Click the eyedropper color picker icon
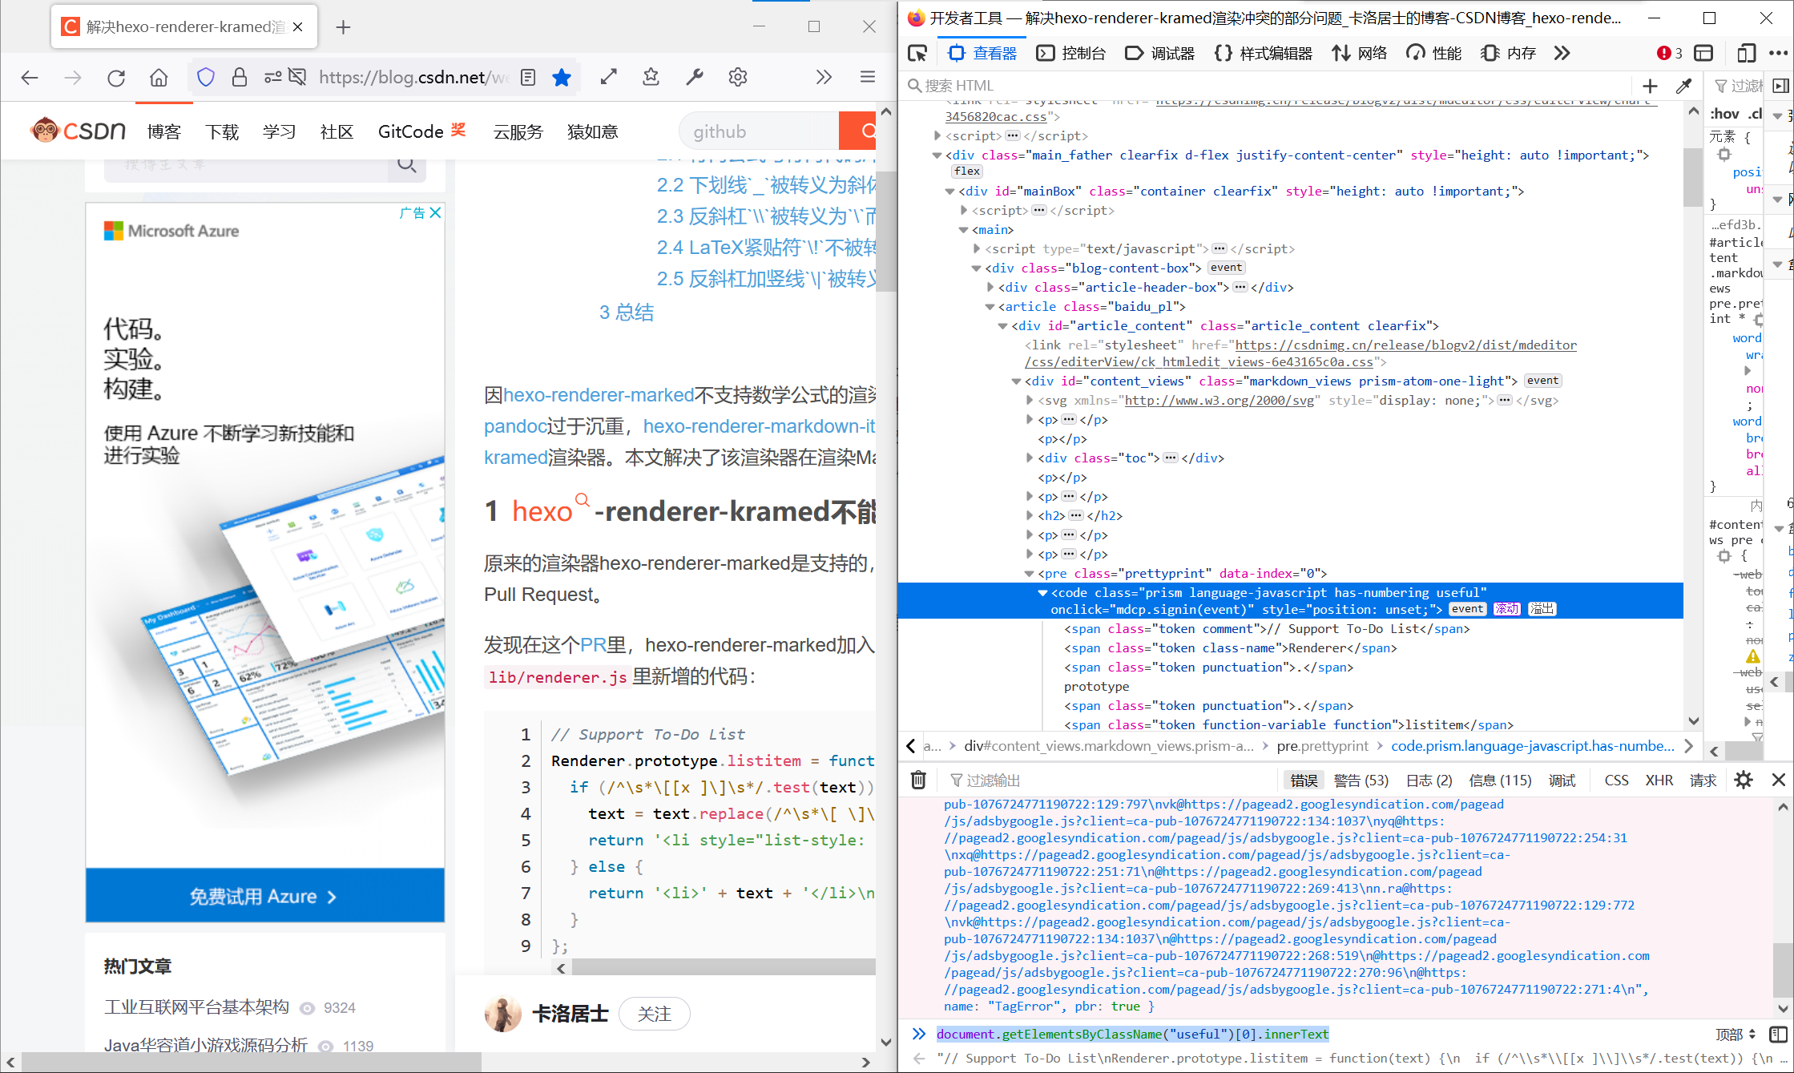The image size is (1794, 1073). click(x=1683, y=86)
